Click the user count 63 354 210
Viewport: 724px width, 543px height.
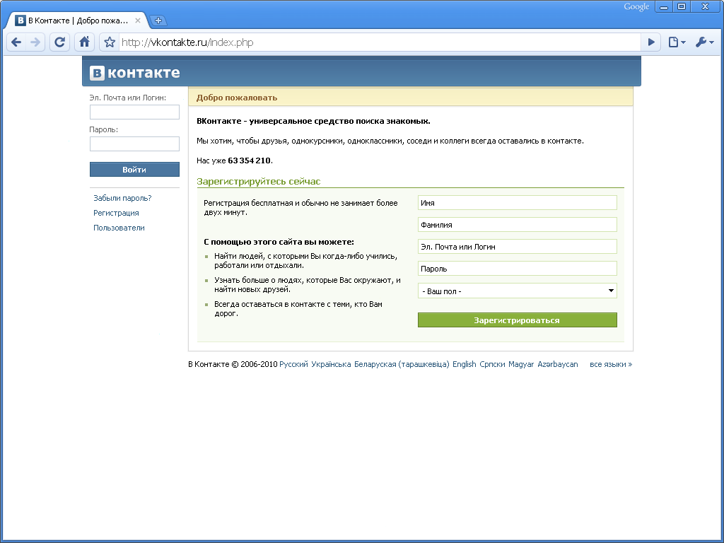(x=250, y=160)
